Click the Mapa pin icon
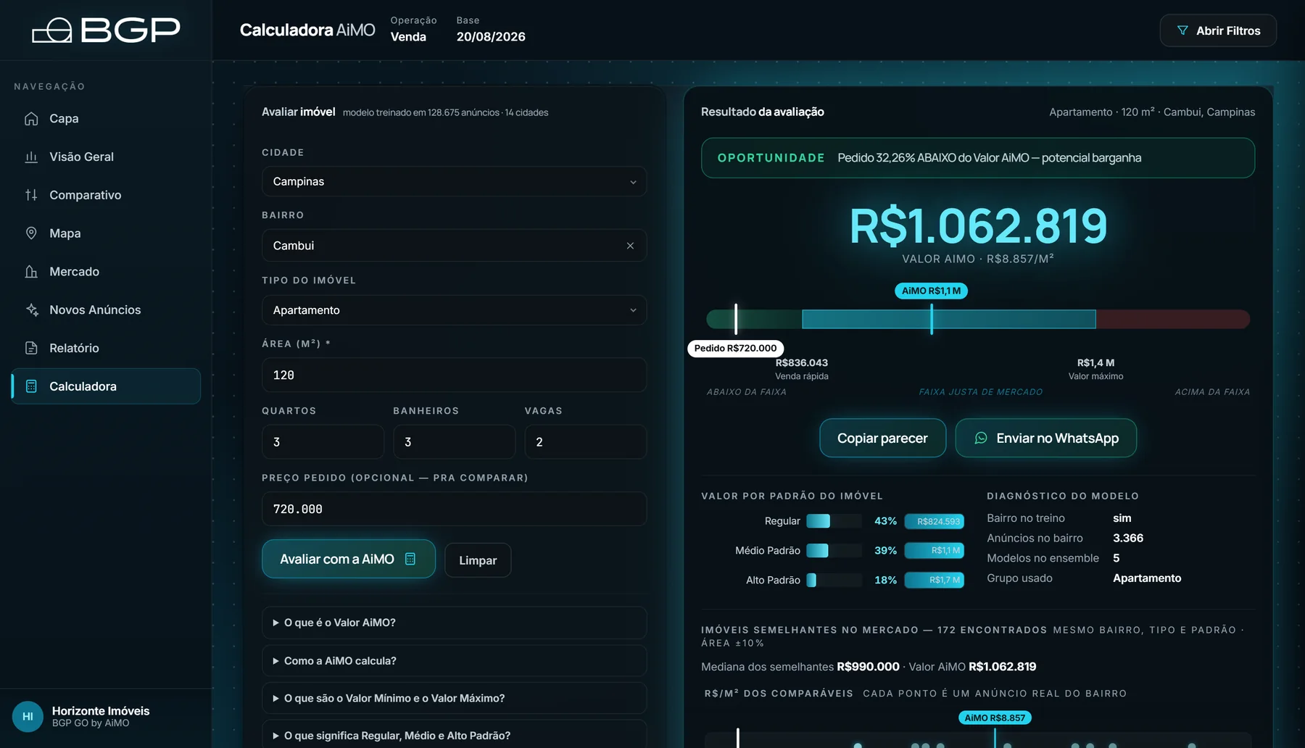The width and height of the screenshot is (1305, 748). pyautogui.click(x=31, y=233)
